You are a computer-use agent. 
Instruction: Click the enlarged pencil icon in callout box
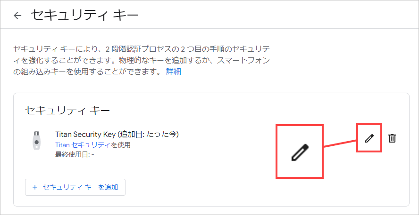[300, 152]
